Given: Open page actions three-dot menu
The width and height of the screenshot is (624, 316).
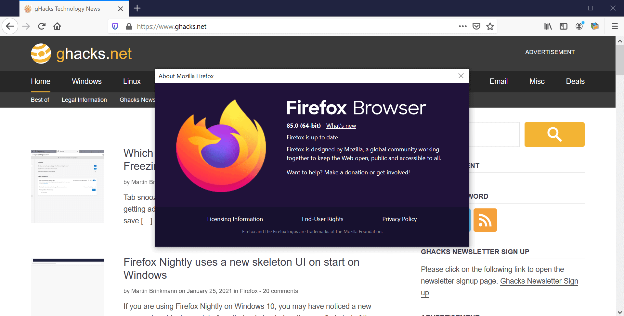Looking at the screenshot, I should tap(462, 26).
